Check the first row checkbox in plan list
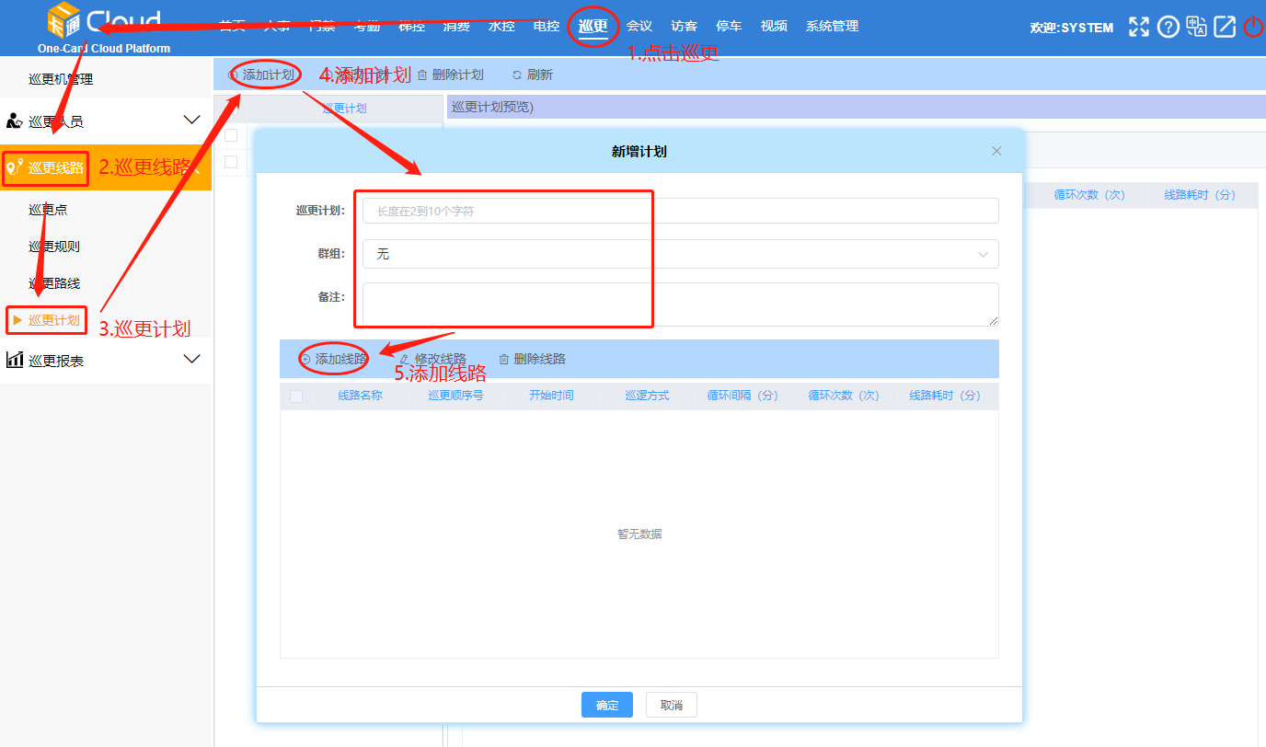 (x=230, y=134)
